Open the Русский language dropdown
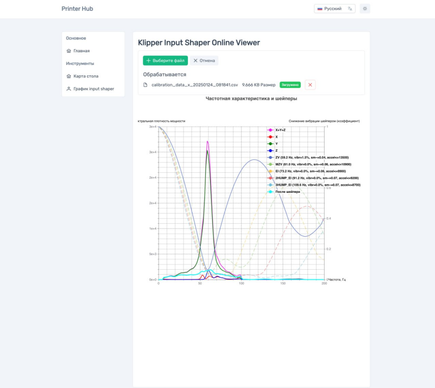Viewport: 435px width, 388px height. (x=334, y=8)
